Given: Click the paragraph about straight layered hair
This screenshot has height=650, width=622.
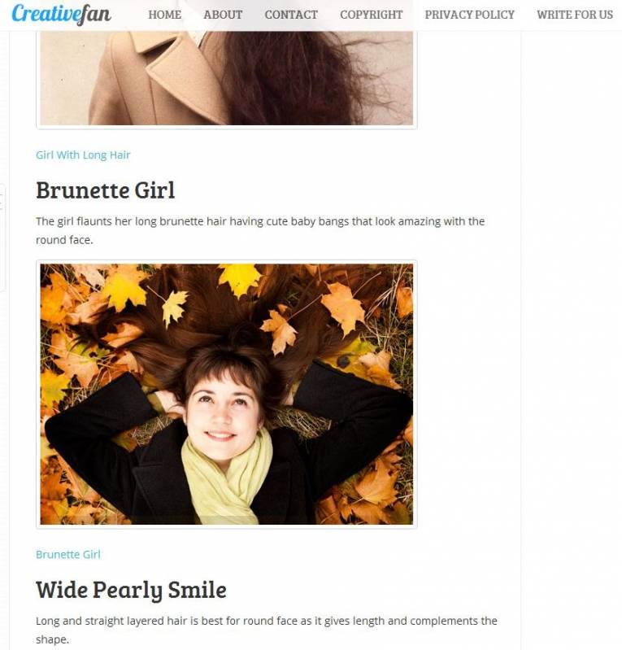Looking at the screenshot, I should click(x=267, y=630).
